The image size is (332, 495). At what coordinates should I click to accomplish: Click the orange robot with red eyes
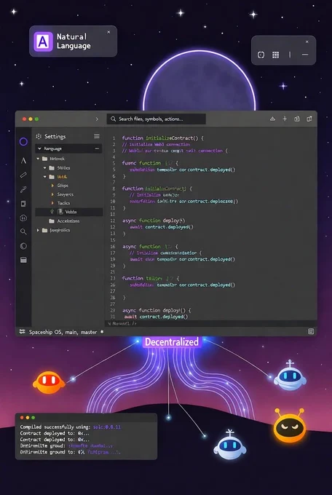(49, 382)
